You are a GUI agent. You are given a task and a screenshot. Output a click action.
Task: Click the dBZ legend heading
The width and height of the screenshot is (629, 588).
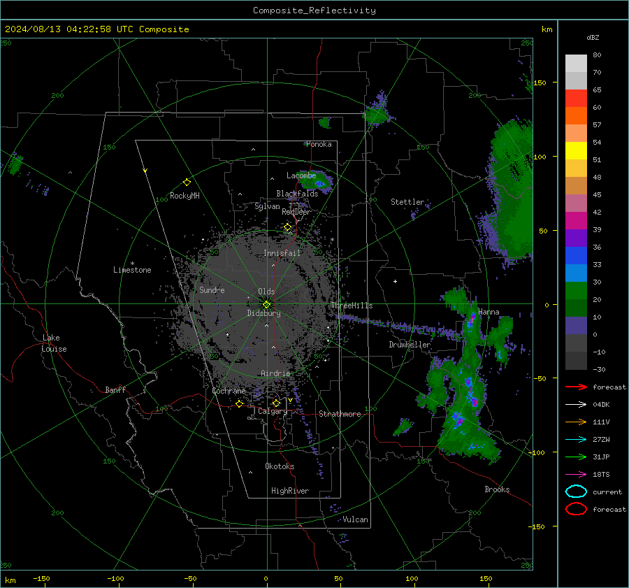(x=593, y=37)
